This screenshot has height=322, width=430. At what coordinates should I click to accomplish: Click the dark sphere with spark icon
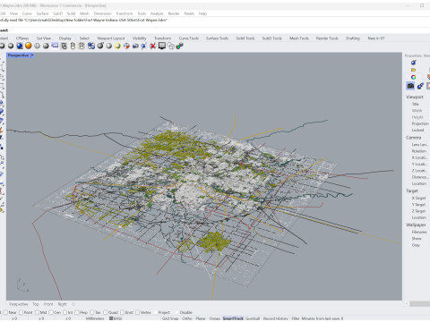point(100,46)
